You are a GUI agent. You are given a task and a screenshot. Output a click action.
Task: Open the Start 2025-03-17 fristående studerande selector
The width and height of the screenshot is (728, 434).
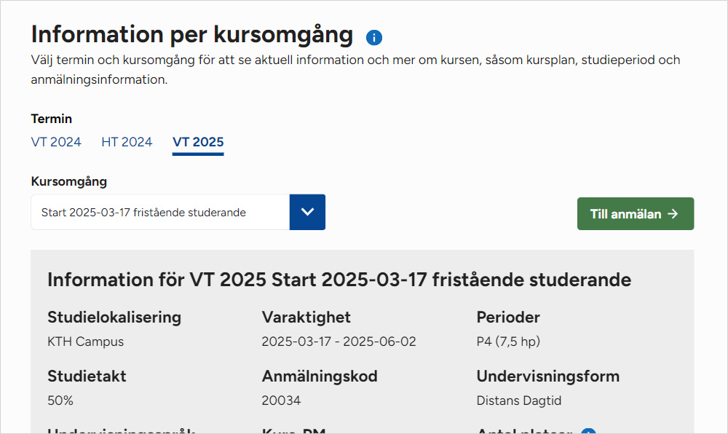(160, 213)
